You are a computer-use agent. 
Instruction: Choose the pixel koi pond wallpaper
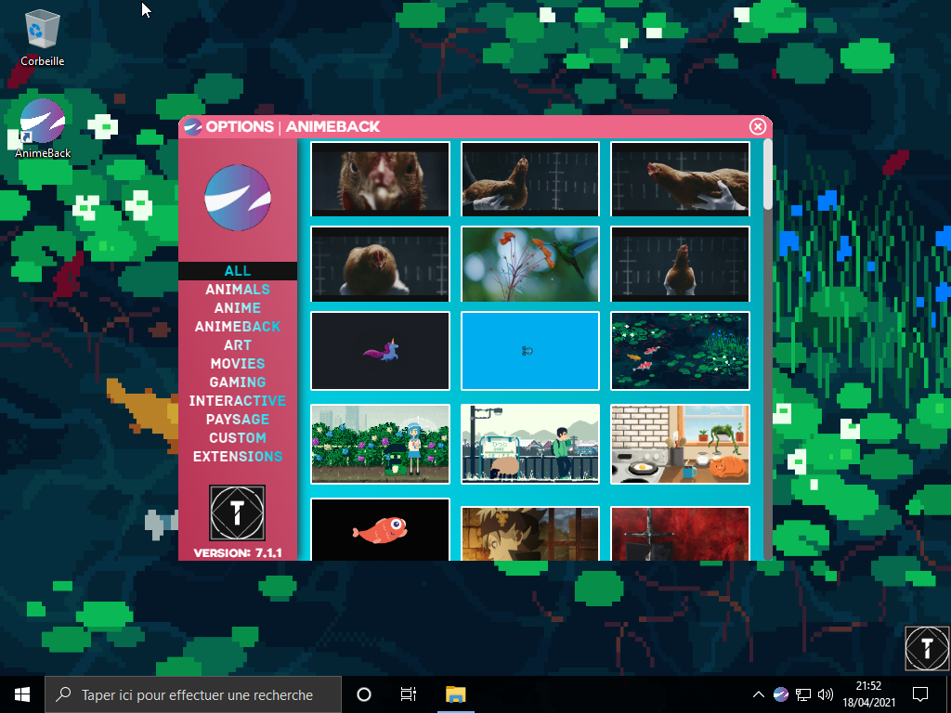(x=680, y=351)
